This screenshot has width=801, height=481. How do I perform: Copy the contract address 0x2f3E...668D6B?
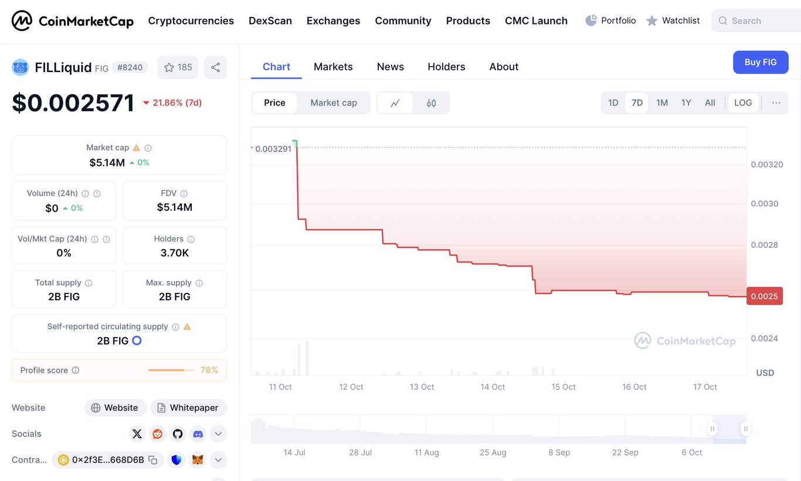coord(153,460)
